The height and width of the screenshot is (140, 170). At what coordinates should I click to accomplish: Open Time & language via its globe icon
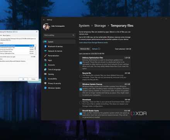click(x=45, y=69)
